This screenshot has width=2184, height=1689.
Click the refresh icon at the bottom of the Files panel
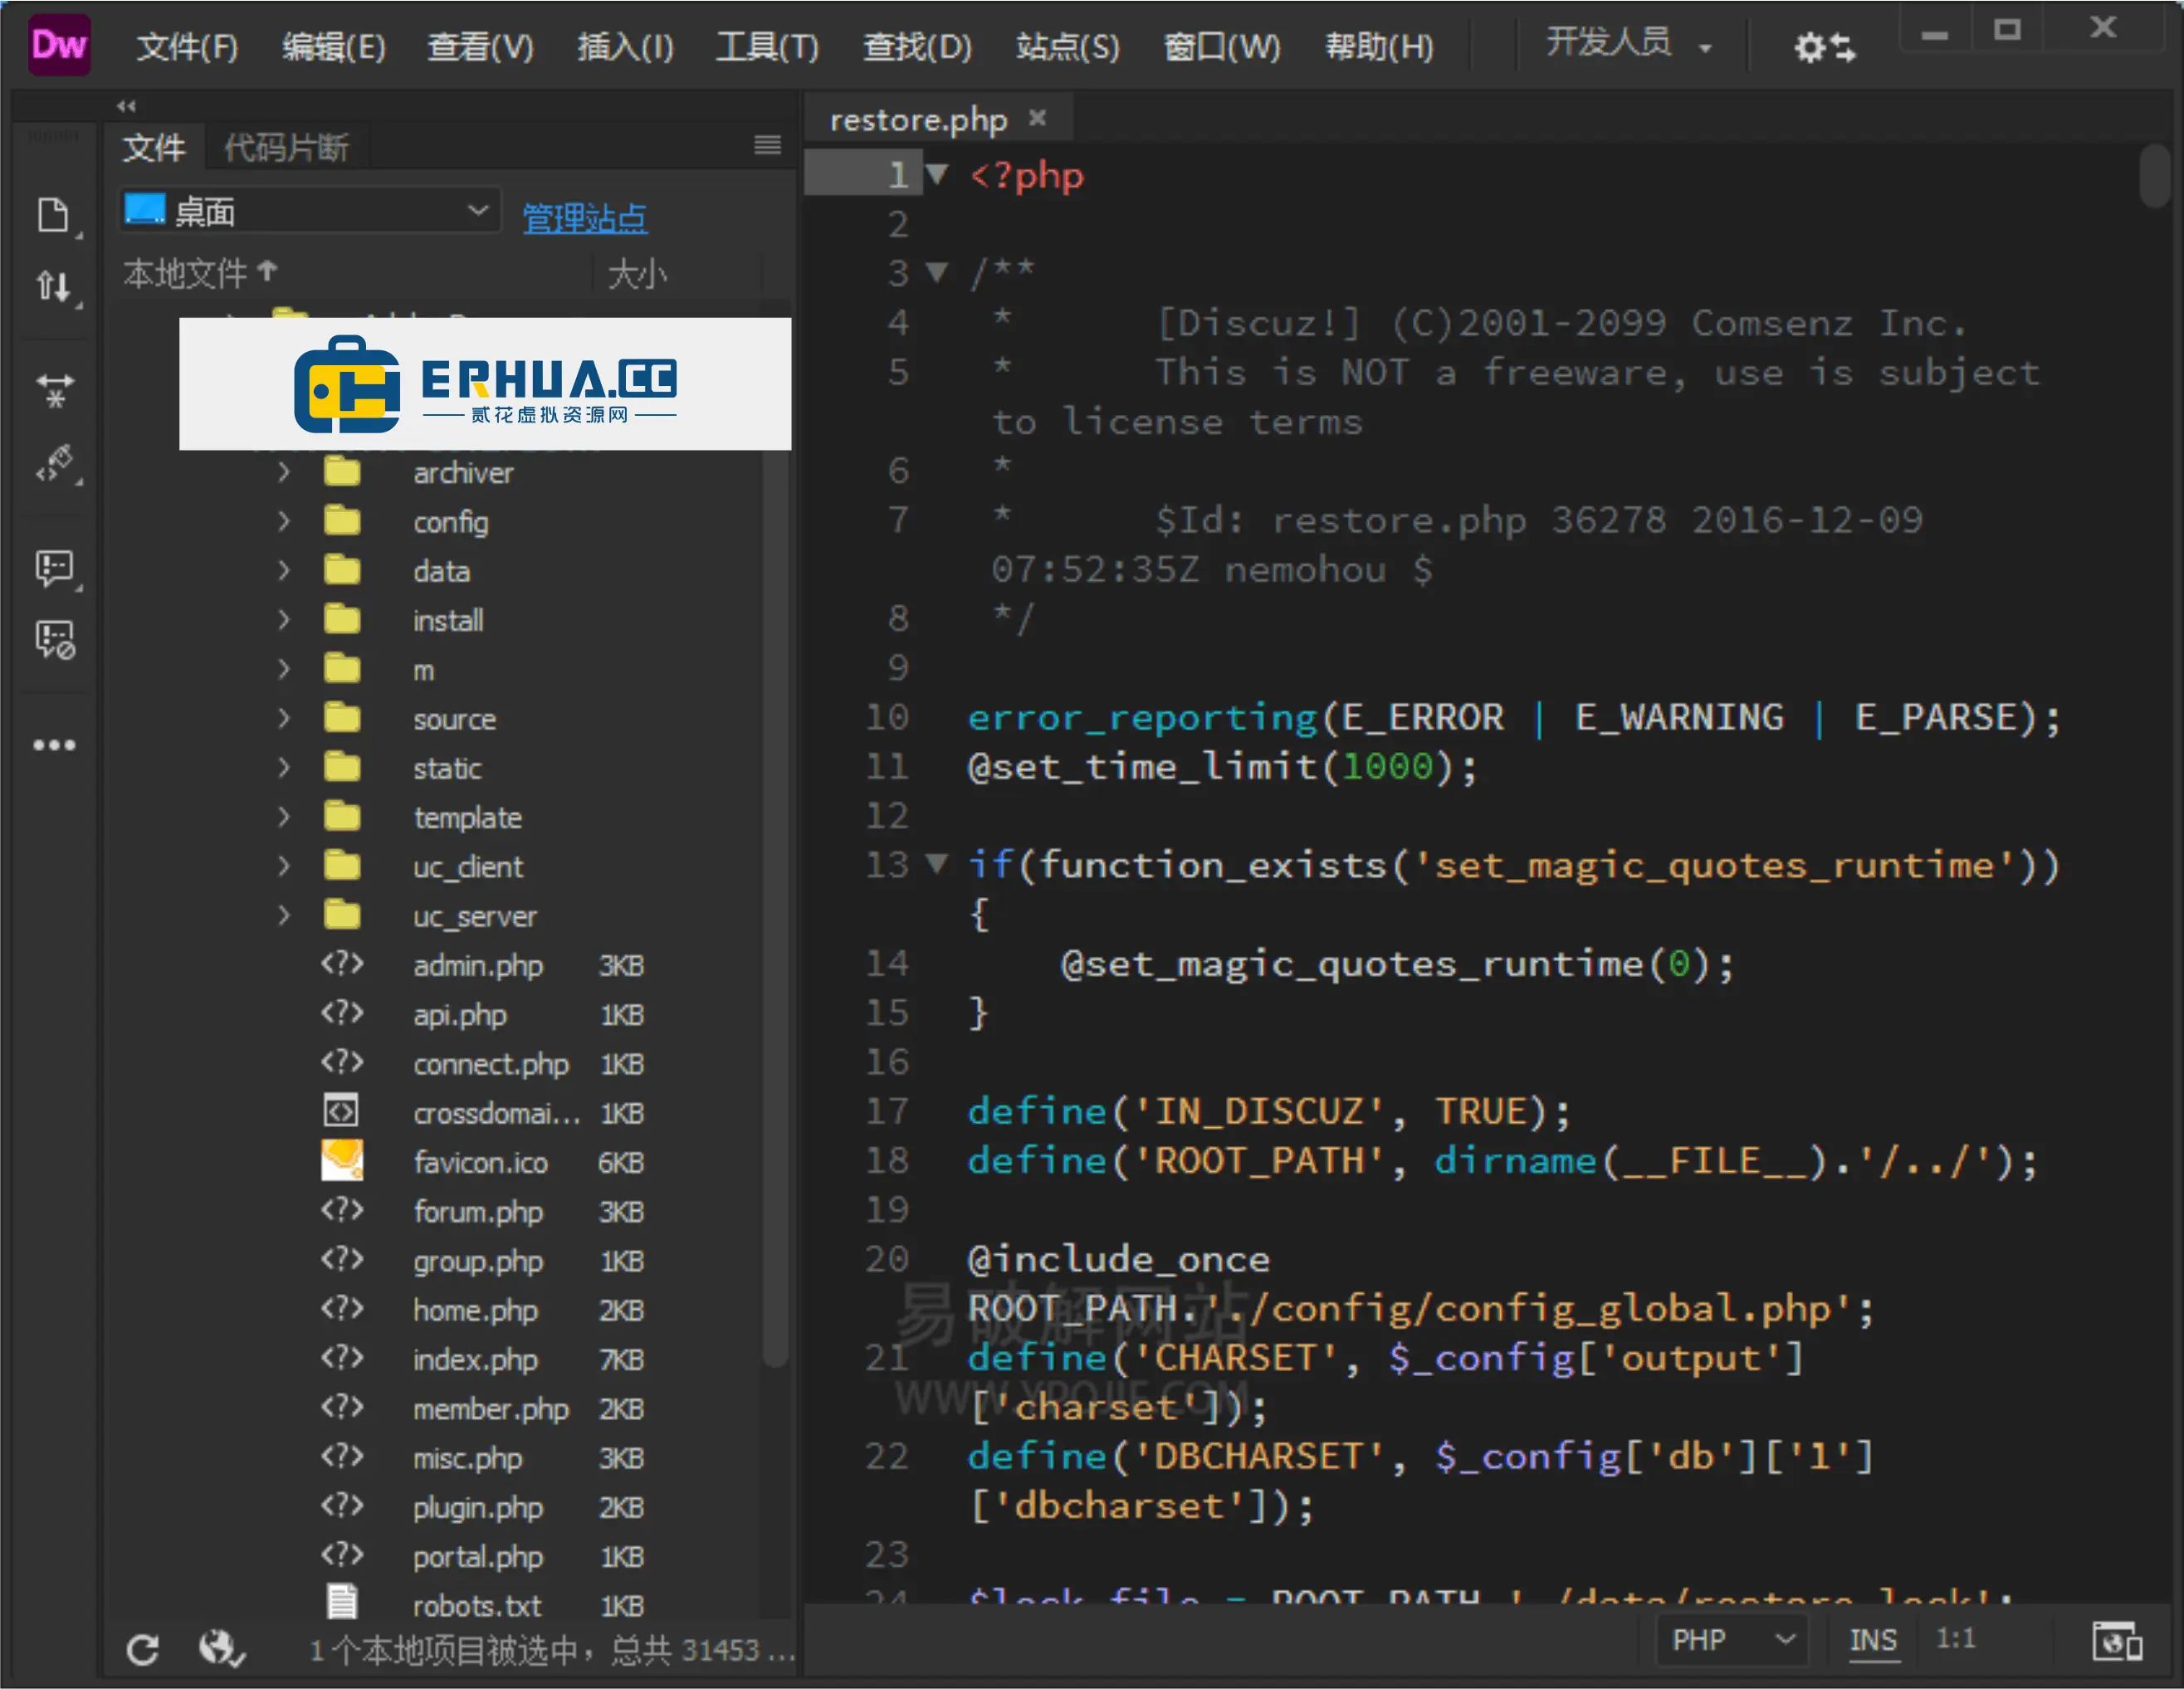142,1649
